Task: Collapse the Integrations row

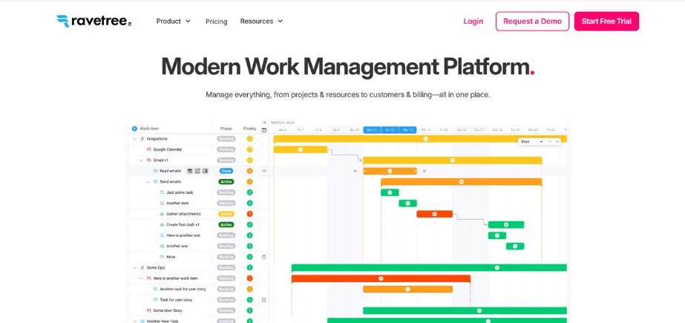Action: click(134, 139)
